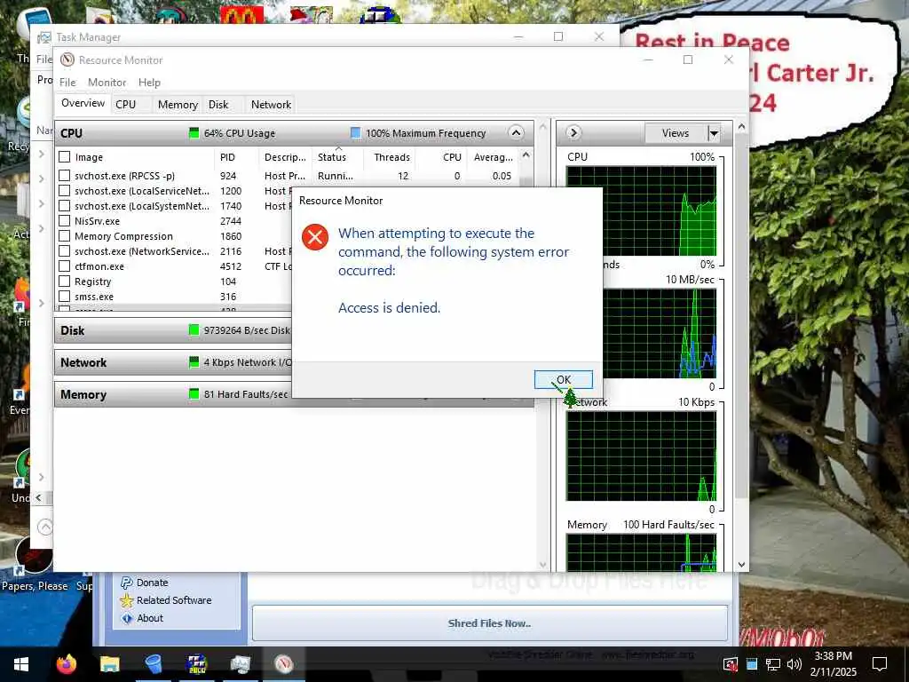Click the graphs pane scroll-down arrow
Image resolution: width=909 pixels, height=682 pixels.
tap(741, 564)
